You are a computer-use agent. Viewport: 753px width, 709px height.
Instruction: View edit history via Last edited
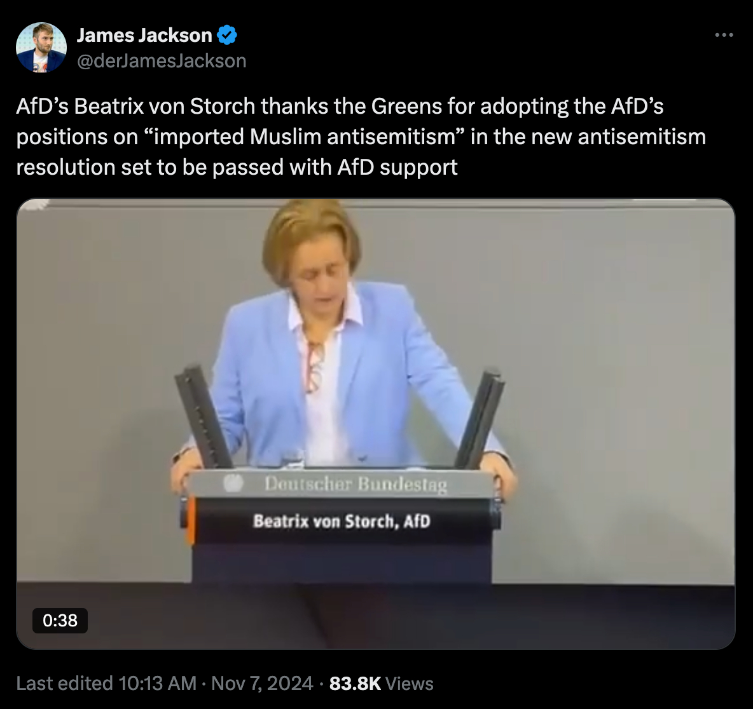tap(65, 683)
